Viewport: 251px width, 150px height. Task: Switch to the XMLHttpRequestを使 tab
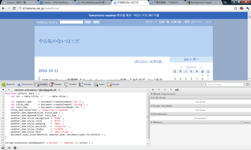coord(93,2)
